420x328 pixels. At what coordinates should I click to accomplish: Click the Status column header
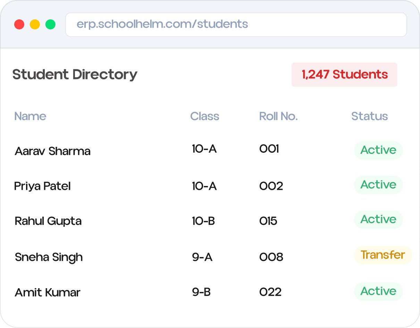coord(369,116)
